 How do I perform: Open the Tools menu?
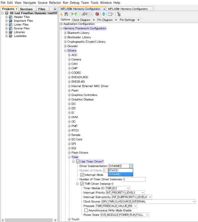(x=94, y=3)
